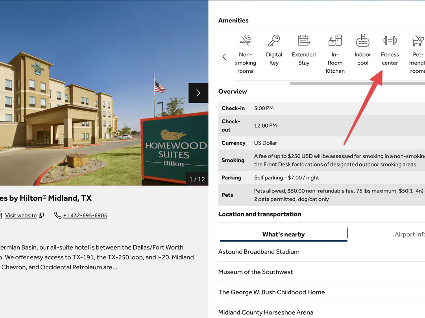Select the Extended Stay amenity icon
Screen dimensions: 425x318
303,40
